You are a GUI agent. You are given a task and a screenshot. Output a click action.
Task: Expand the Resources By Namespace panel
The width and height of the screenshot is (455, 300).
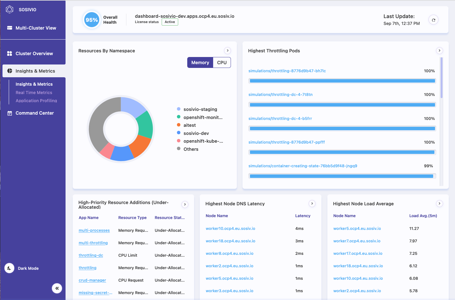[x=228, y=50]
